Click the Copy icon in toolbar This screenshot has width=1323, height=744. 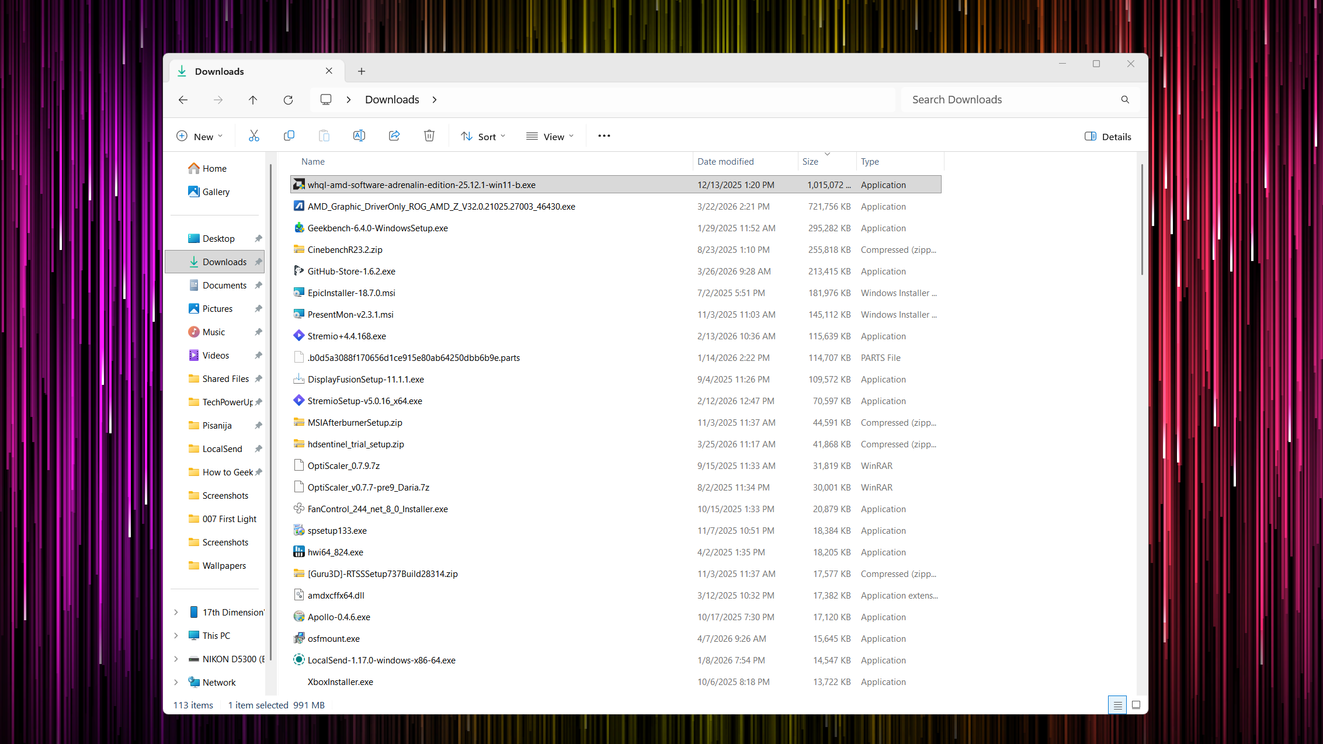289,136
